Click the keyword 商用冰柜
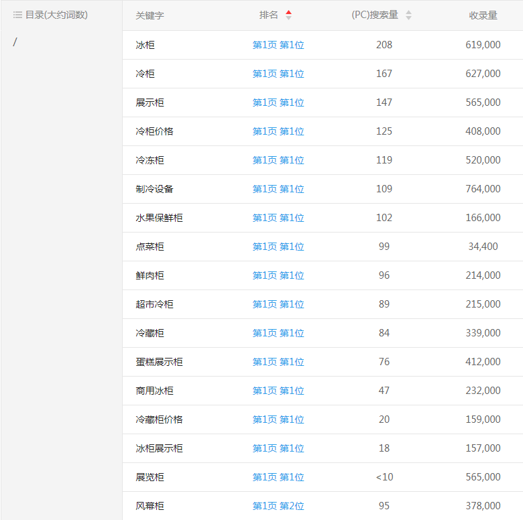Screen dimensions: 523x520 [x=154, y=391]
